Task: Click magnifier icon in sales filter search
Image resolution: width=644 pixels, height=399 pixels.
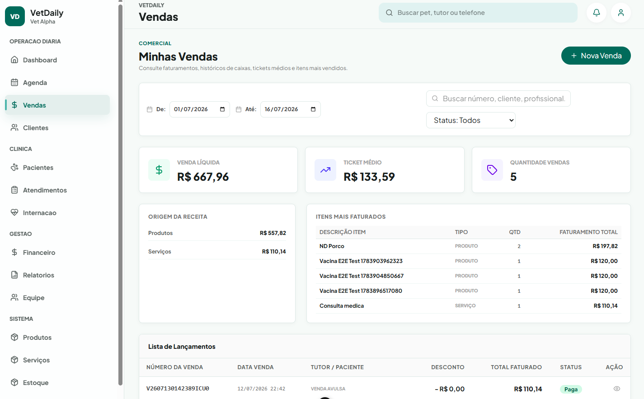Action: point(435,99)
